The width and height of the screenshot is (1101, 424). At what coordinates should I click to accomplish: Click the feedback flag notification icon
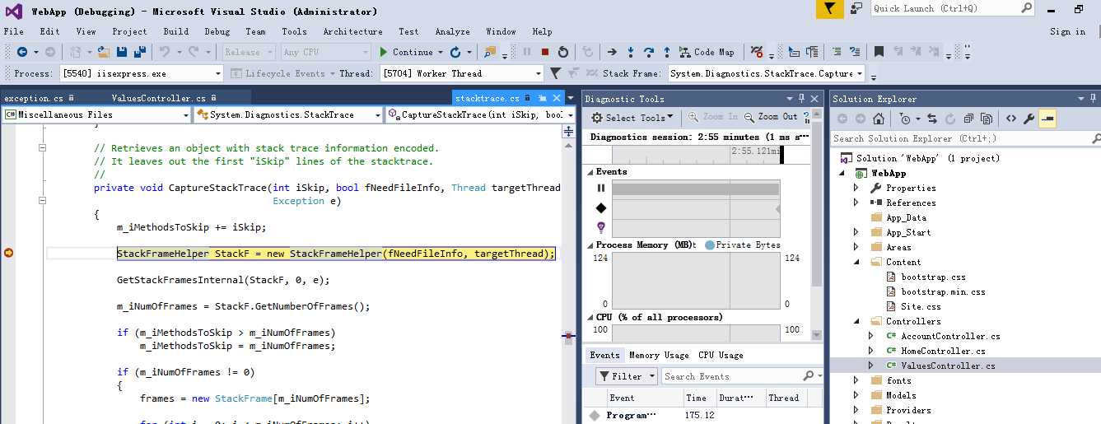(829, 9)
